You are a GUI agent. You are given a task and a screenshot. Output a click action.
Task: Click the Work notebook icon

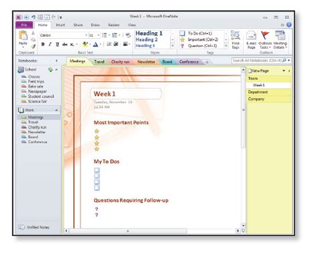pos(21,110)
